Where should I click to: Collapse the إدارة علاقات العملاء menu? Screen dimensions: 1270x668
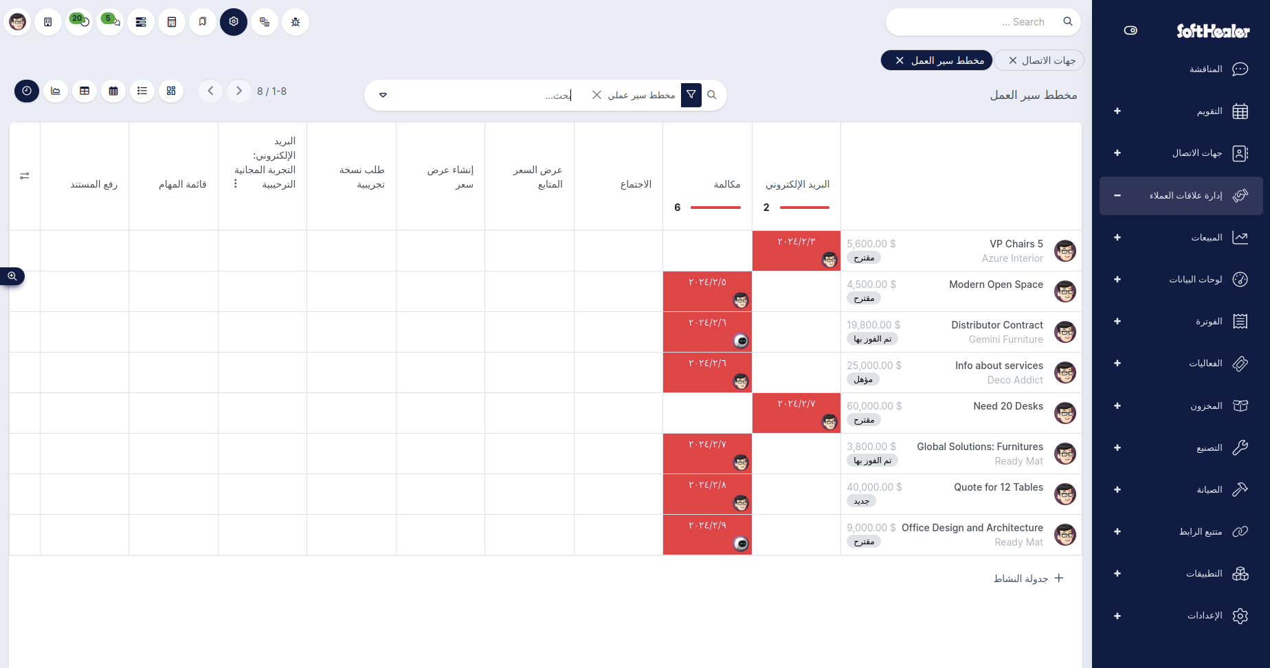(1117, 195)
